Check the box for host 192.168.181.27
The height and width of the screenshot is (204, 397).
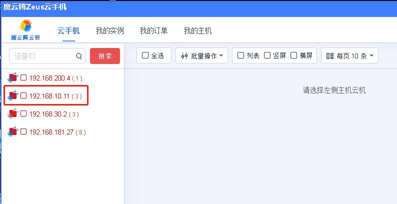pyautogui.click(x=23, y=131)
